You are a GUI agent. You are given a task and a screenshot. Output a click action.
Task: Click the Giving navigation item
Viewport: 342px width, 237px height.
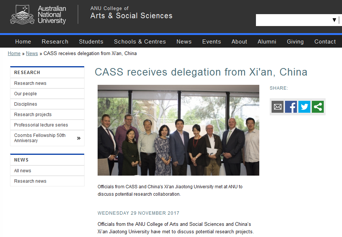[x=295, y=42]
